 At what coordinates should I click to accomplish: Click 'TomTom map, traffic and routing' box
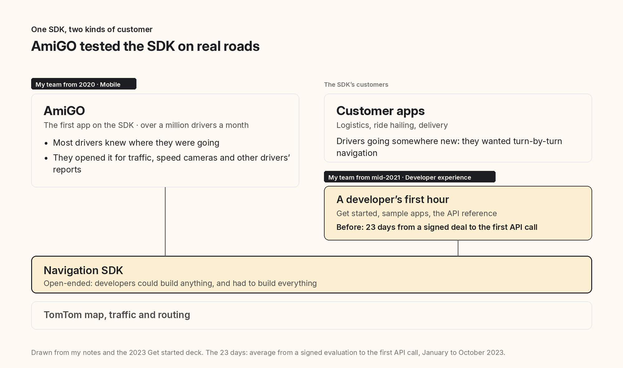coord(311,315)
